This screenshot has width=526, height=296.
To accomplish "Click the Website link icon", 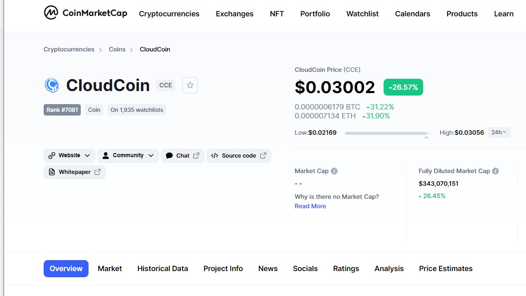I will pos(51,156).
